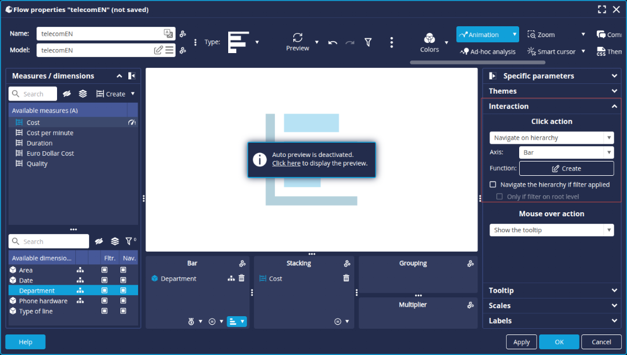Click the edit pencil icon beside Model

[x=159, y=50]
